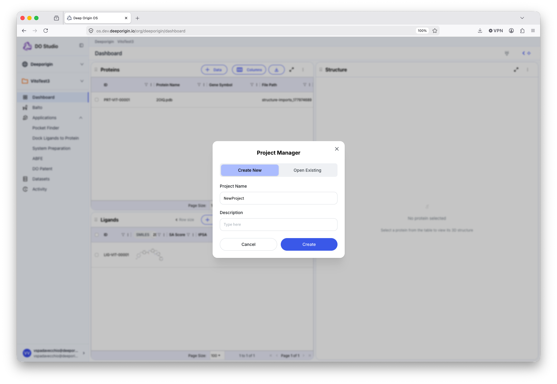Screen dimensions: 557x384
Task: Click the address bar URL
Action: pos(141,31)
